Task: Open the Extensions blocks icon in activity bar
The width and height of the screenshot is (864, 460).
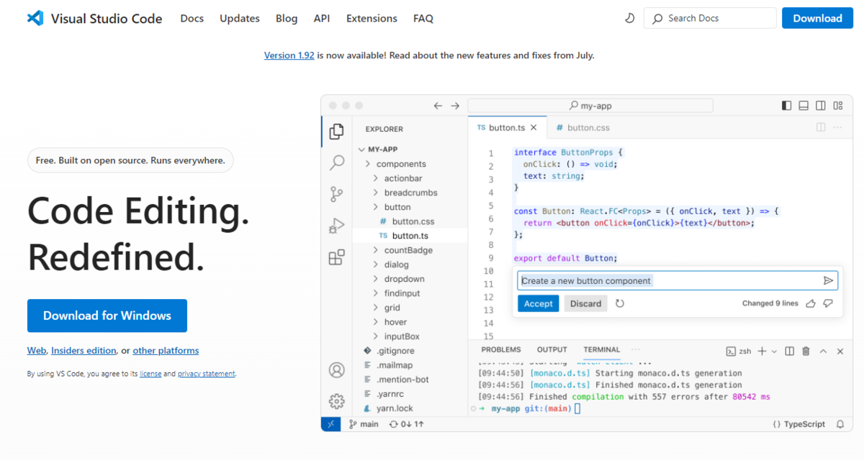Action: point(336,257)
